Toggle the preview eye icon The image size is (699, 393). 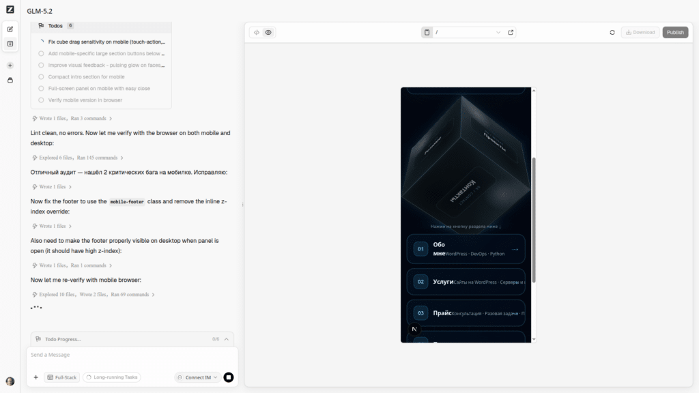[268, 33]
